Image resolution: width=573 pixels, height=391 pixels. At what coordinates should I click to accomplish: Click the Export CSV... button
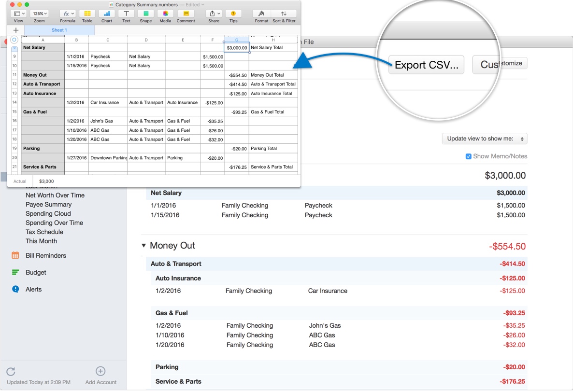click(426, 65)
